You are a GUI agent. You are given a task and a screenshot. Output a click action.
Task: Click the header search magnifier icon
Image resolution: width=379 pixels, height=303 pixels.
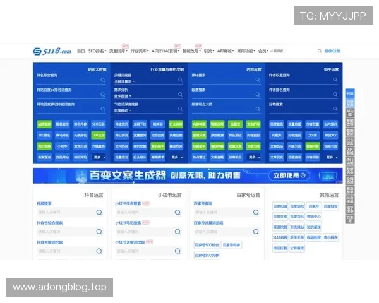point(320,51)
